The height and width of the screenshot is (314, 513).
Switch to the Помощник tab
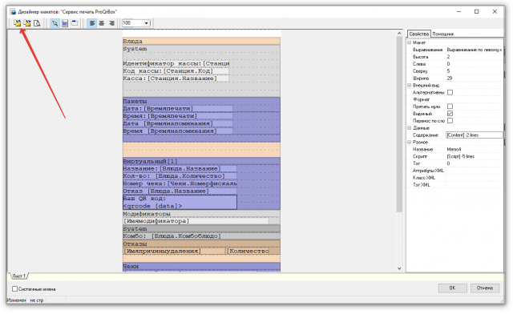(x=443, y=34)
